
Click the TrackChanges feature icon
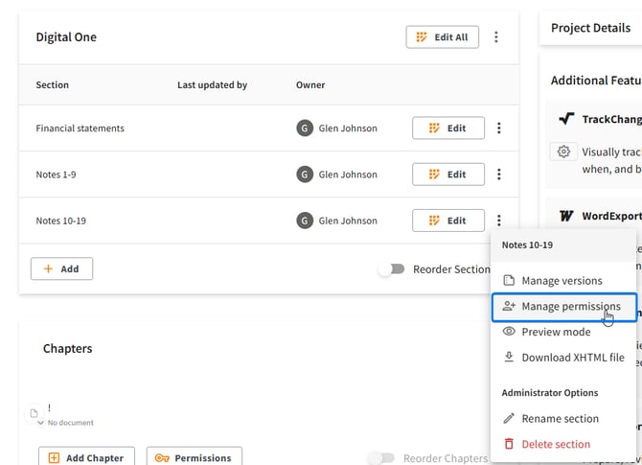point(565,120)
